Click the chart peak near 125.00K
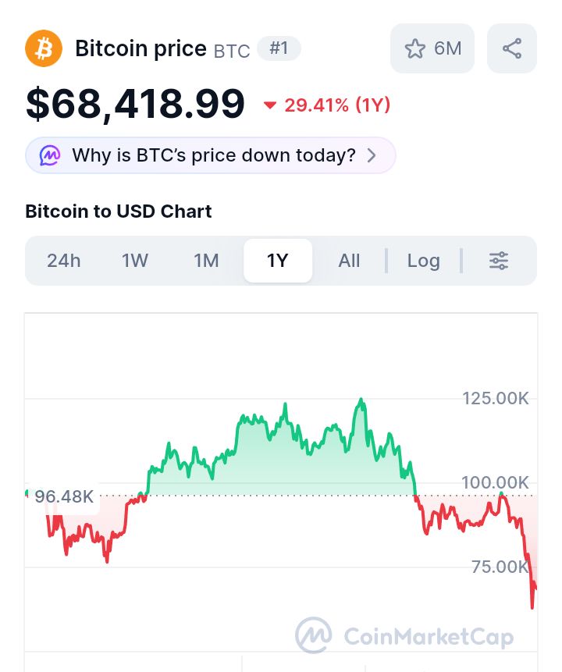562x672 pixels. (x=361, y=400)
